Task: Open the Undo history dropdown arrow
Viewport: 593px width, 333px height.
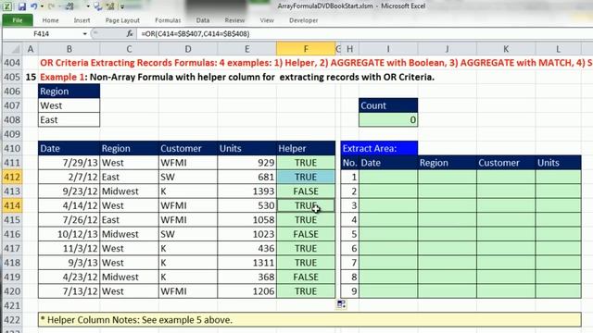Action: 42,6
